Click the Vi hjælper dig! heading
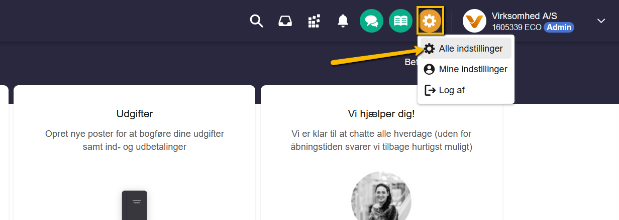 pos(381,114)
